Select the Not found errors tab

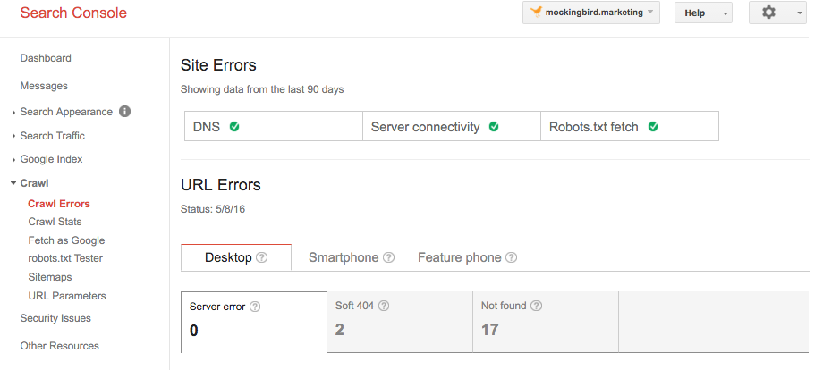pyautogui.click(x=546, y=322)
